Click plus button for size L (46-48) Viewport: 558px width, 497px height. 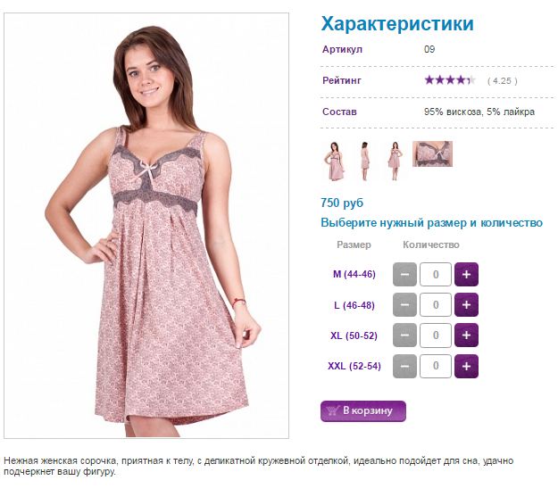(466, 305)
